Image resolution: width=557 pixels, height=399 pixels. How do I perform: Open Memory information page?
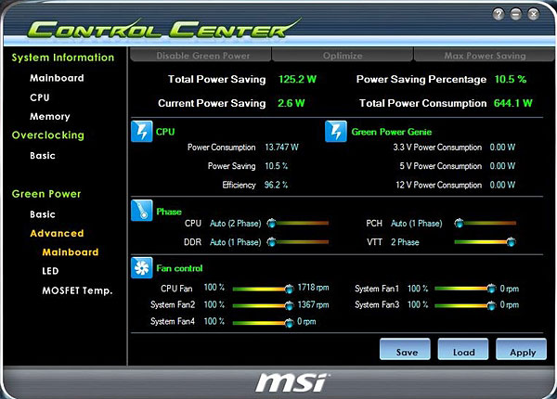50,116
